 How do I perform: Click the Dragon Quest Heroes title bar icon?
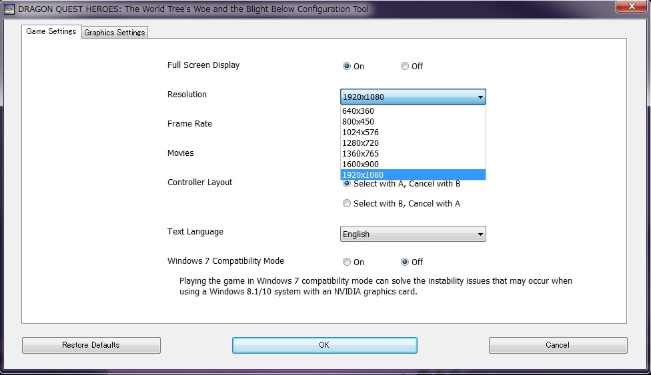pos(9,9)
